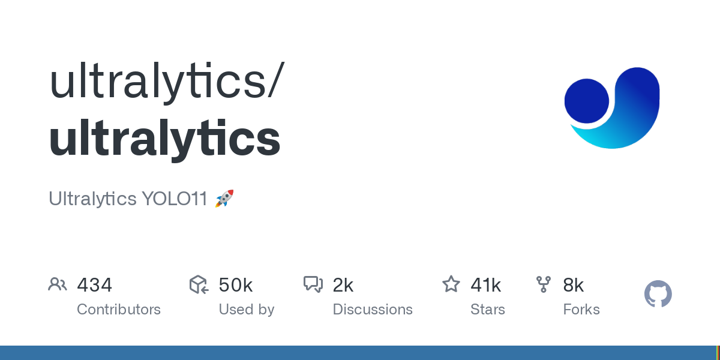
Task: Click the Discussions label
Action: 373,310
